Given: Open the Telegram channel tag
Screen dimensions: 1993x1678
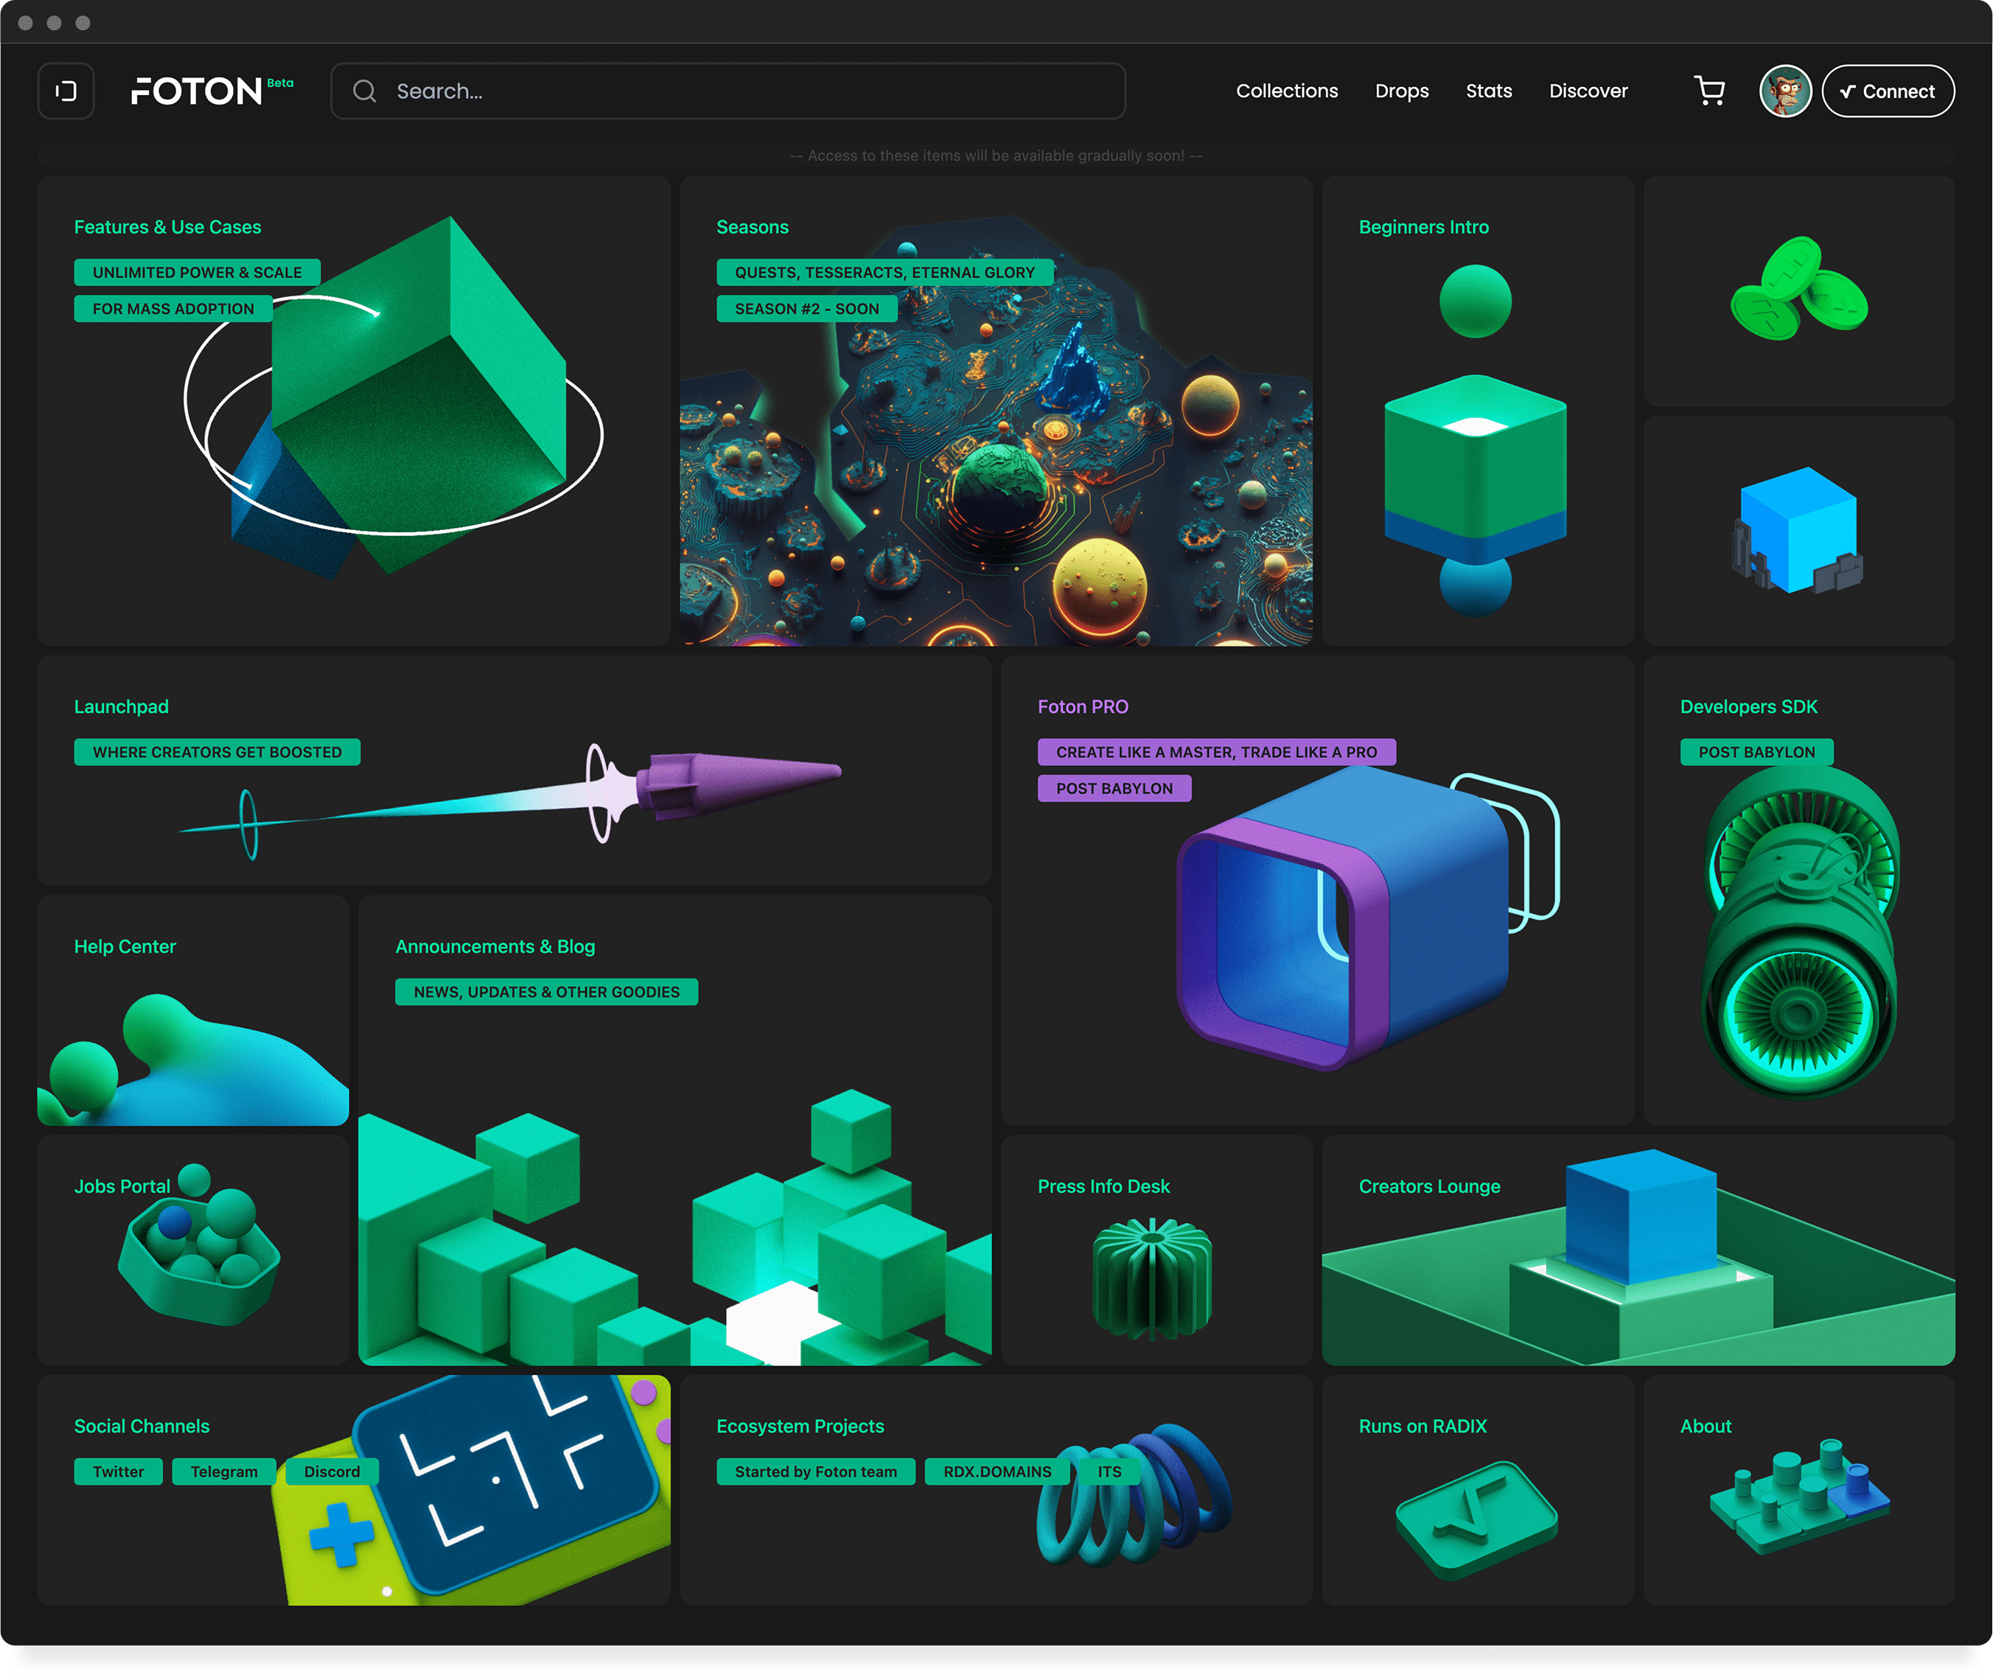Looking at the screenshot, I should point(223,1472).
